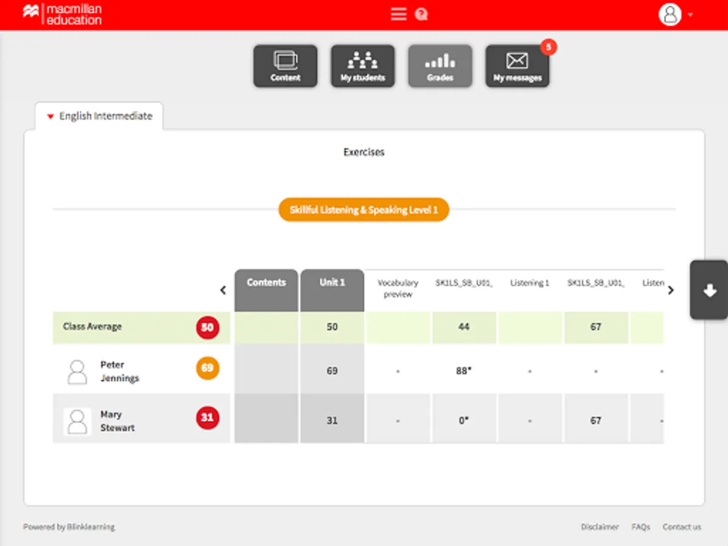Click the help question mark icon
Screen dimensions: 728x546
click(x=422, y=15)
